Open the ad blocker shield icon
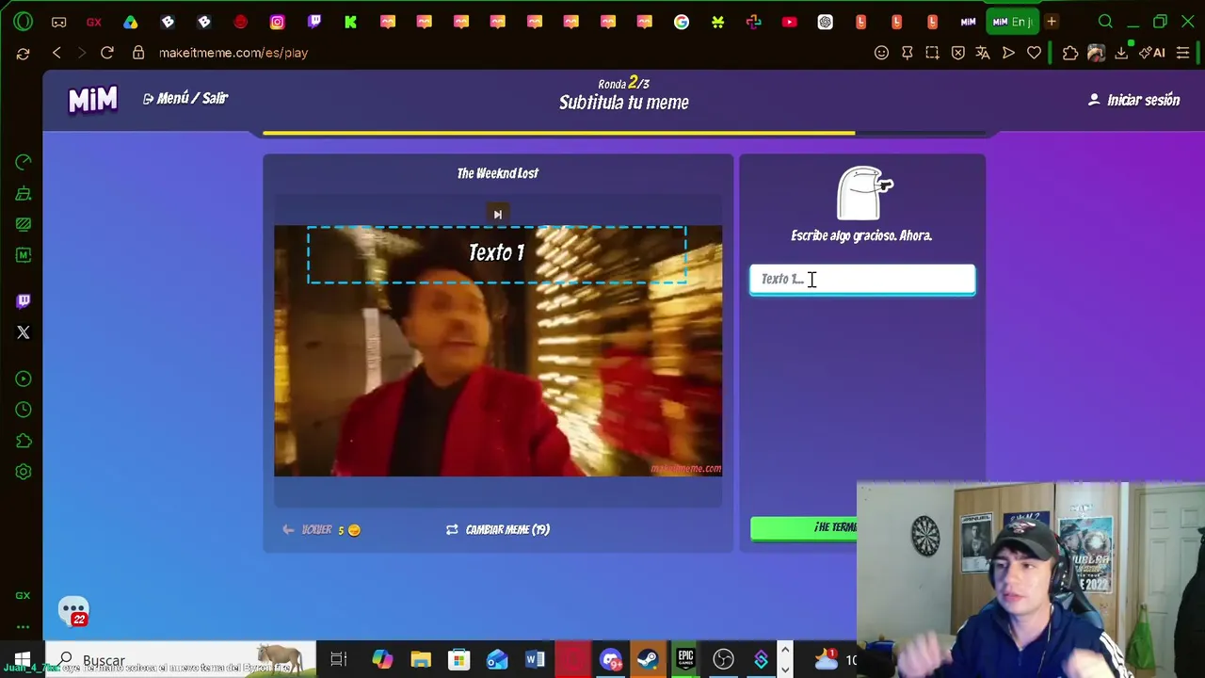 957,53
